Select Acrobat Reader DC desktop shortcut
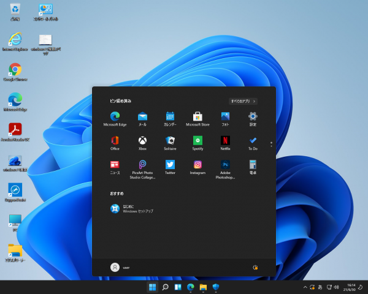 pyautogui.click(x=15, y=132)
